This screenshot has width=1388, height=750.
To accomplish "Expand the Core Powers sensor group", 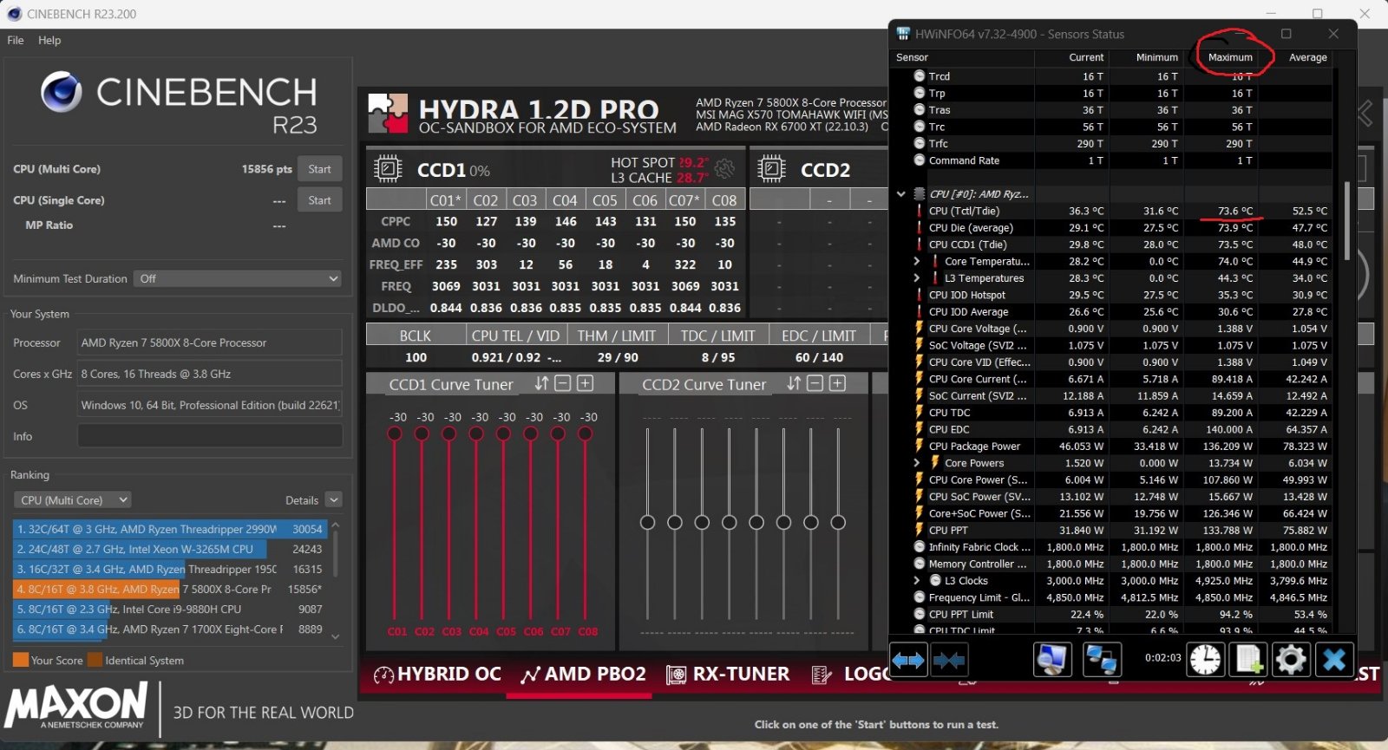I will [916, 463].
